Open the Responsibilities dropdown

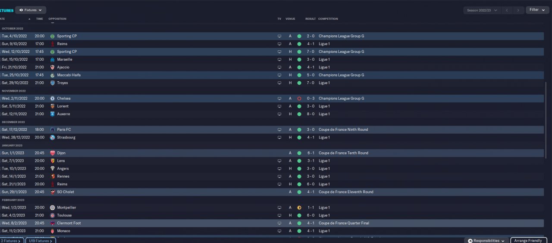point(486,241)
